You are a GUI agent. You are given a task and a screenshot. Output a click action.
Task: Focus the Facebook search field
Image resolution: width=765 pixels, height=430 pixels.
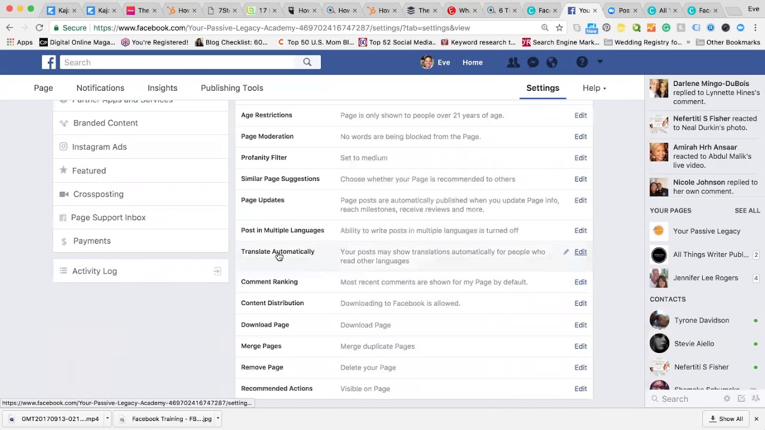click(178, 62)
